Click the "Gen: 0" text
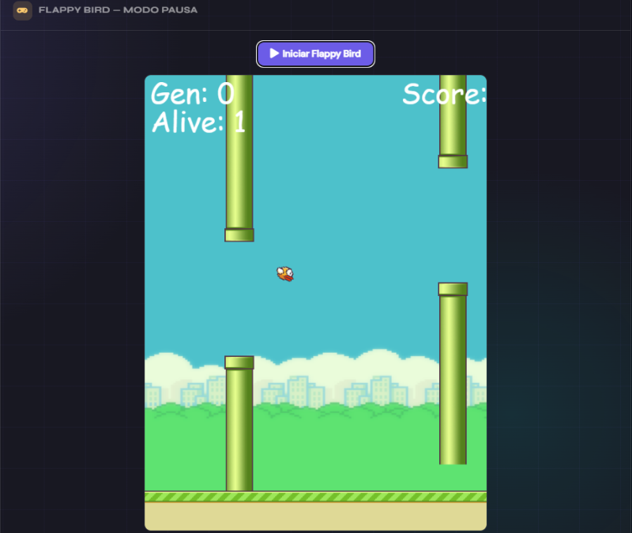The image size is (632, 533). coord(192,94)
